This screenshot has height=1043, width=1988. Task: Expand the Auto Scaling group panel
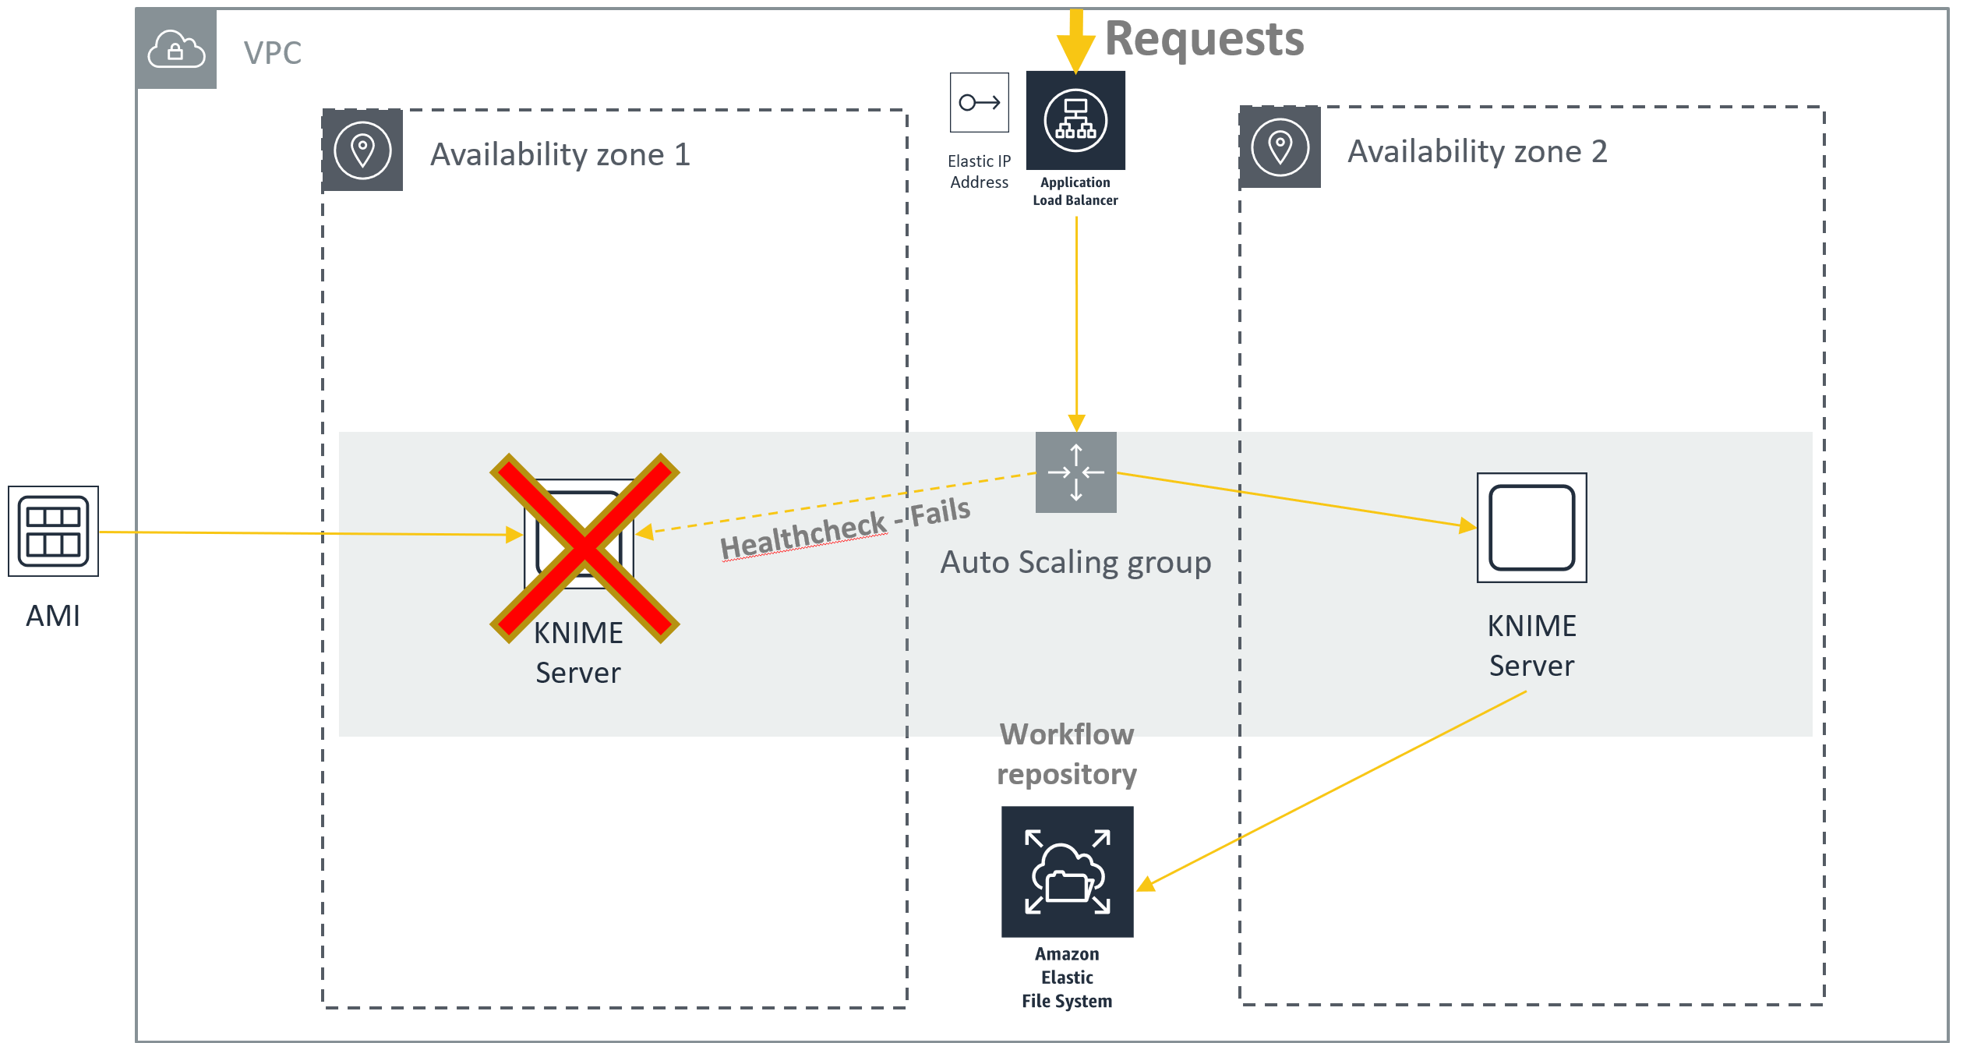(1066, 461)
